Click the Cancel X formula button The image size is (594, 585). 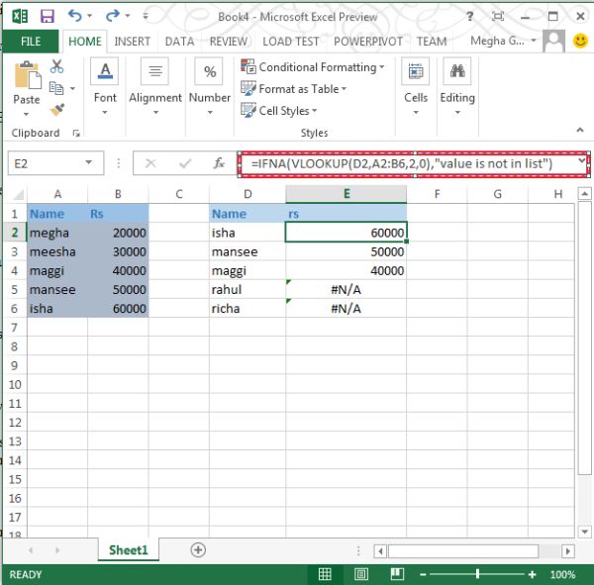[150, 163]
